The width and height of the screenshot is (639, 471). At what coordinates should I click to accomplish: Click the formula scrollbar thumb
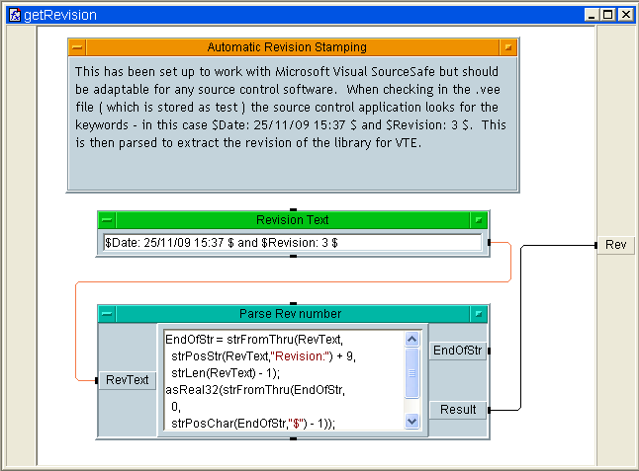point(411,371)
